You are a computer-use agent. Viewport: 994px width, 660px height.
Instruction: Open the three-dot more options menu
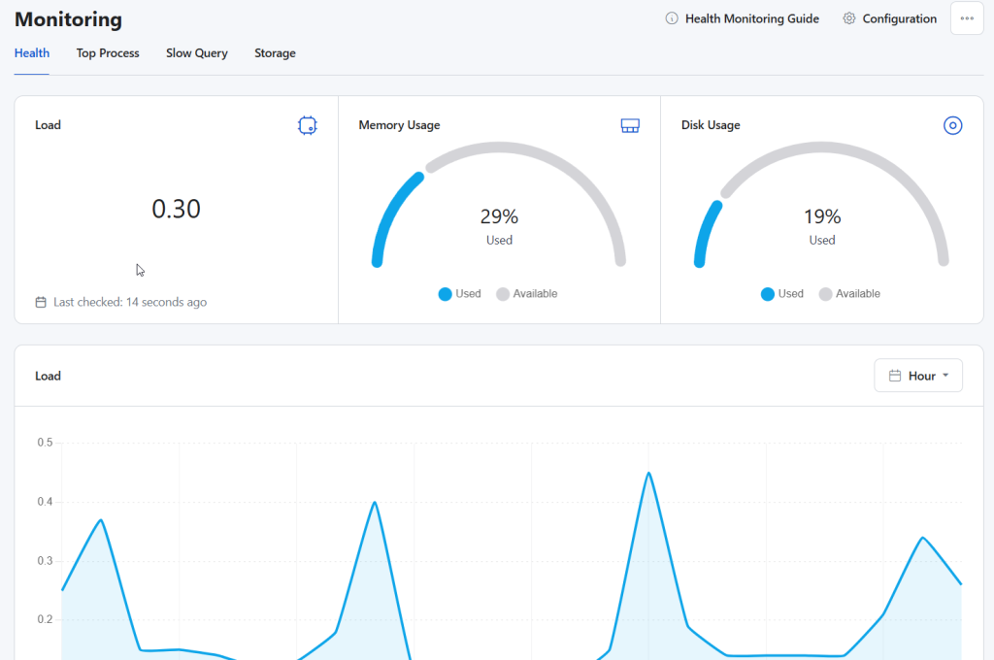click(966, 18)
